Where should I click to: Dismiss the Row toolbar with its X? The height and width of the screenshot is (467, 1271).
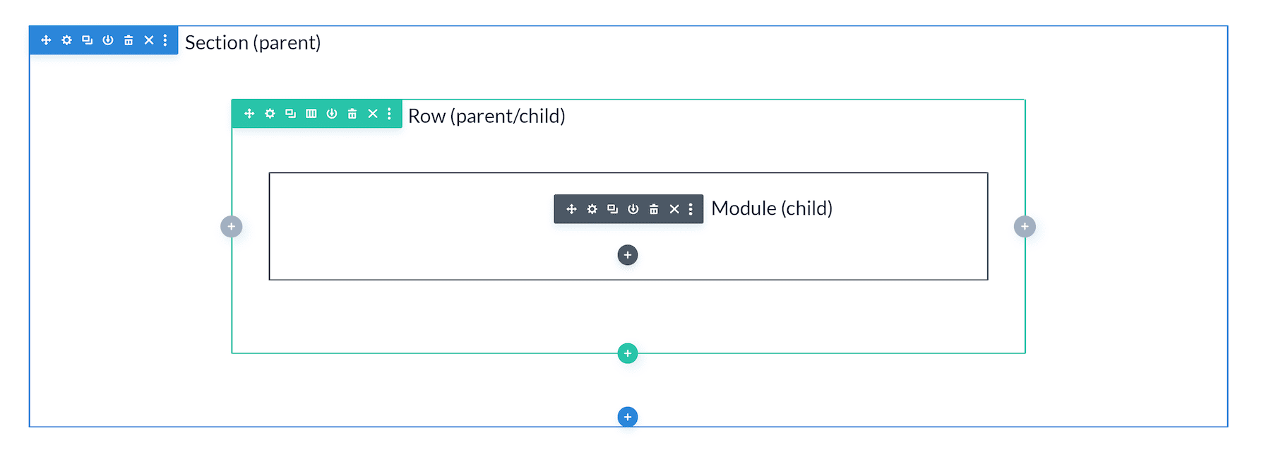(373, 113)
